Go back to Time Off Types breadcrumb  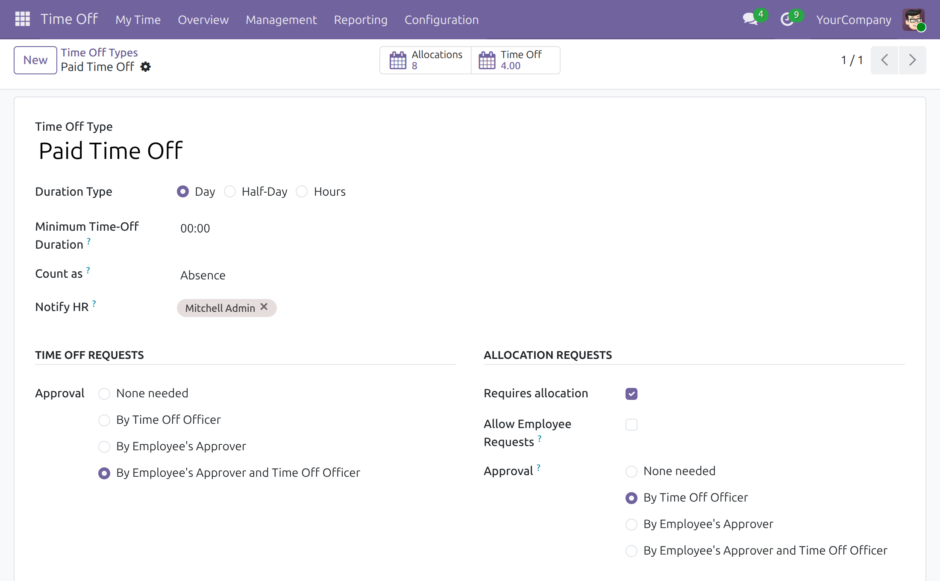(99, 52)
